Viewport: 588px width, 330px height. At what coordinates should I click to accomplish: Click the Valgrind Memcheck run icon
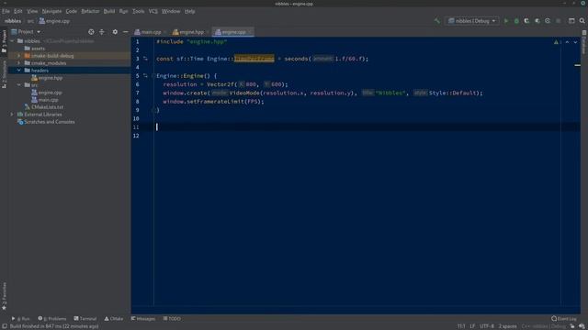548,21
